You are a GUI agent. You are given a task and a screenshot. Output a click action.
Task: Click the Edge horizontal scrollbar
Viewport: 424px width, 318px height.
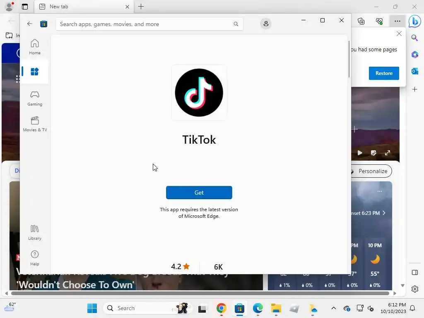(200, 293)
